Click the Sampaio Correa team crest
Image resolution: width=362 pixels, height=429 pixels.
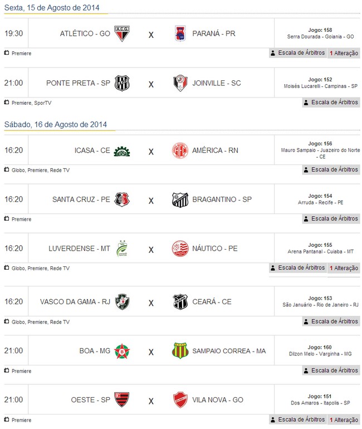[x=180, y=351]
